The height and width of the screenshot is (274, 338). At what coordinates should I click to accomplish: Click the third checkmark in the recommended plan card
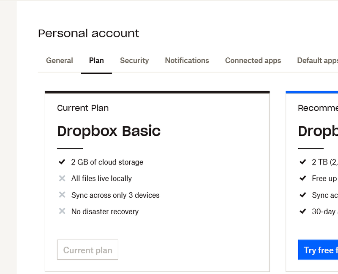click(x=303, y=195)
